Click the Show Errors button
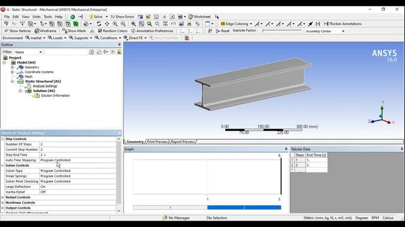Viewport: 405px width, 227px height. tap(122, 17)
